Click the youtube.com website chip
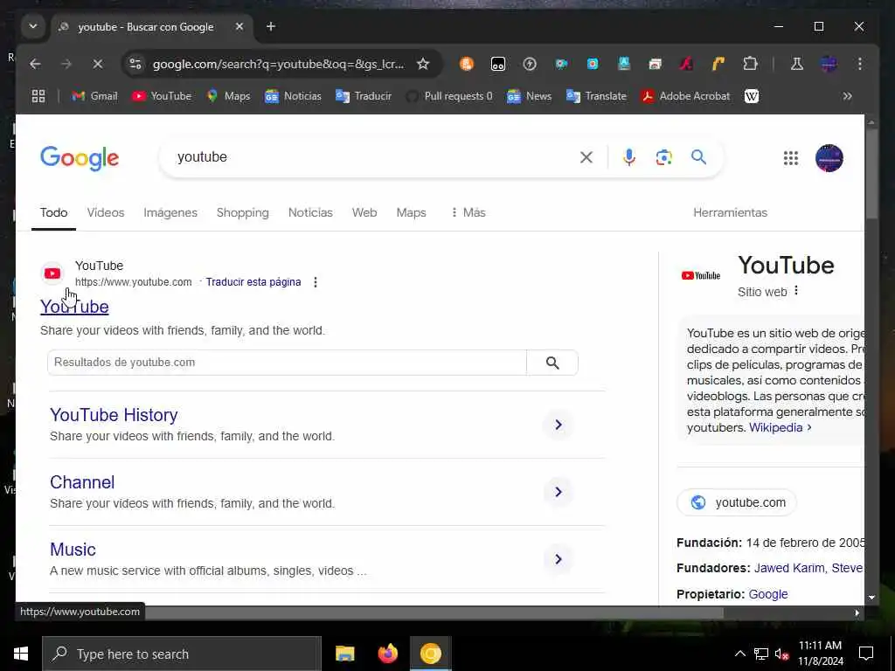The height and width of the screenshot is (671, 895). click(737, 502)
